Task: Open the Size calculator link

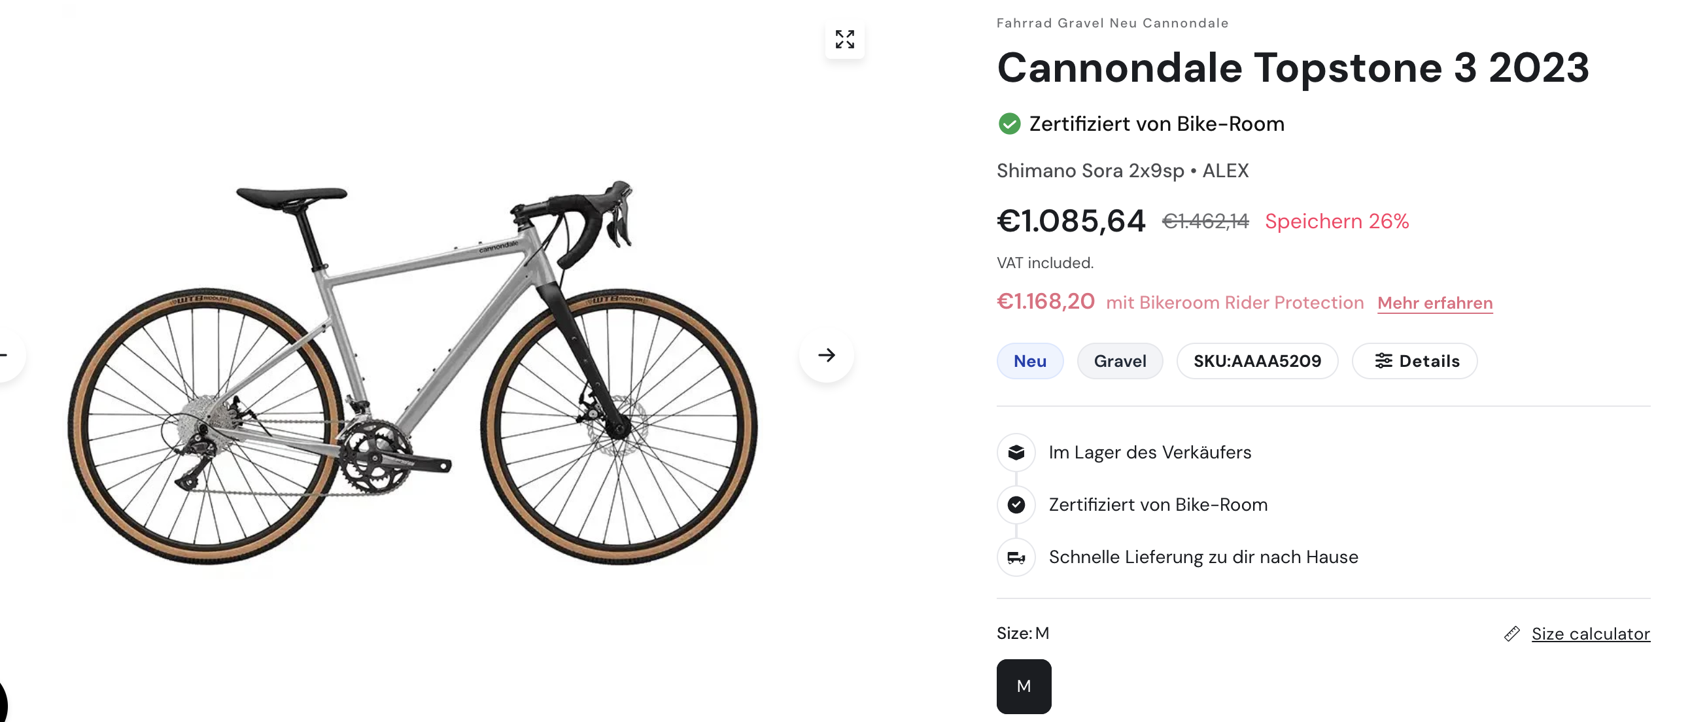Action: coord(1591,634)
